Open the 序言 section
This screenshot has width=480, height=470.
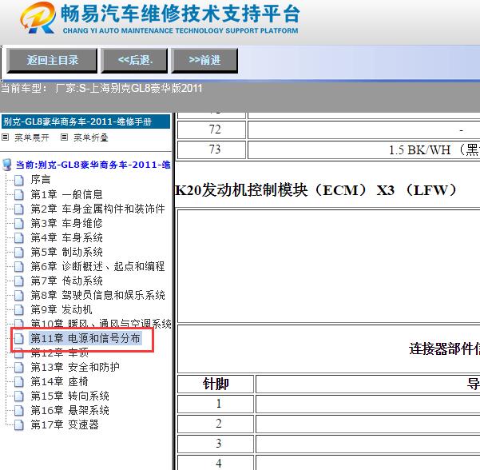pos(41,180)
